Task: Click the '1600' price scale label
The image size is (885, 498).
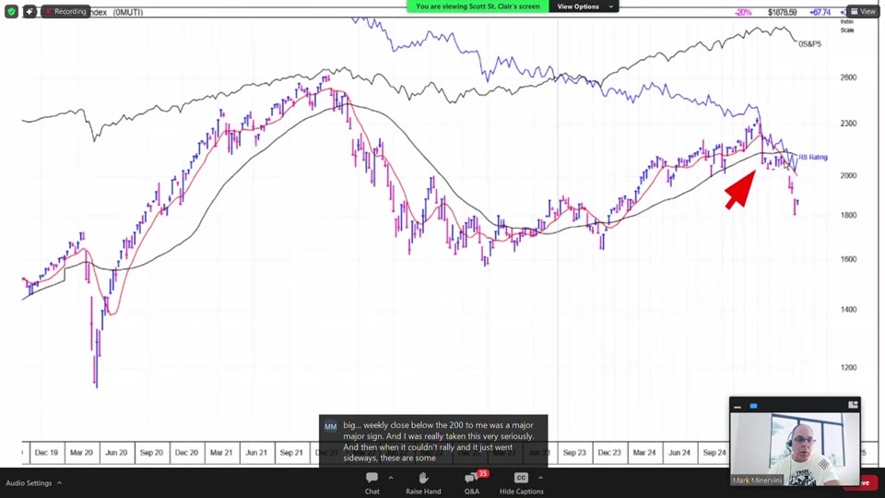Action: 848,260
